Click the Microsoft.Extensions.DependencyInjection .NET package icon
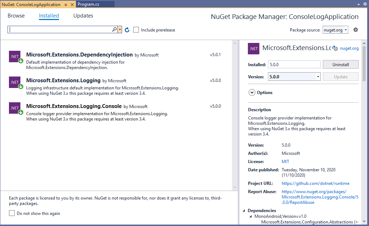The height and width of the screenshot is (226, 369). pyautogui.click(x=15, y=56)
